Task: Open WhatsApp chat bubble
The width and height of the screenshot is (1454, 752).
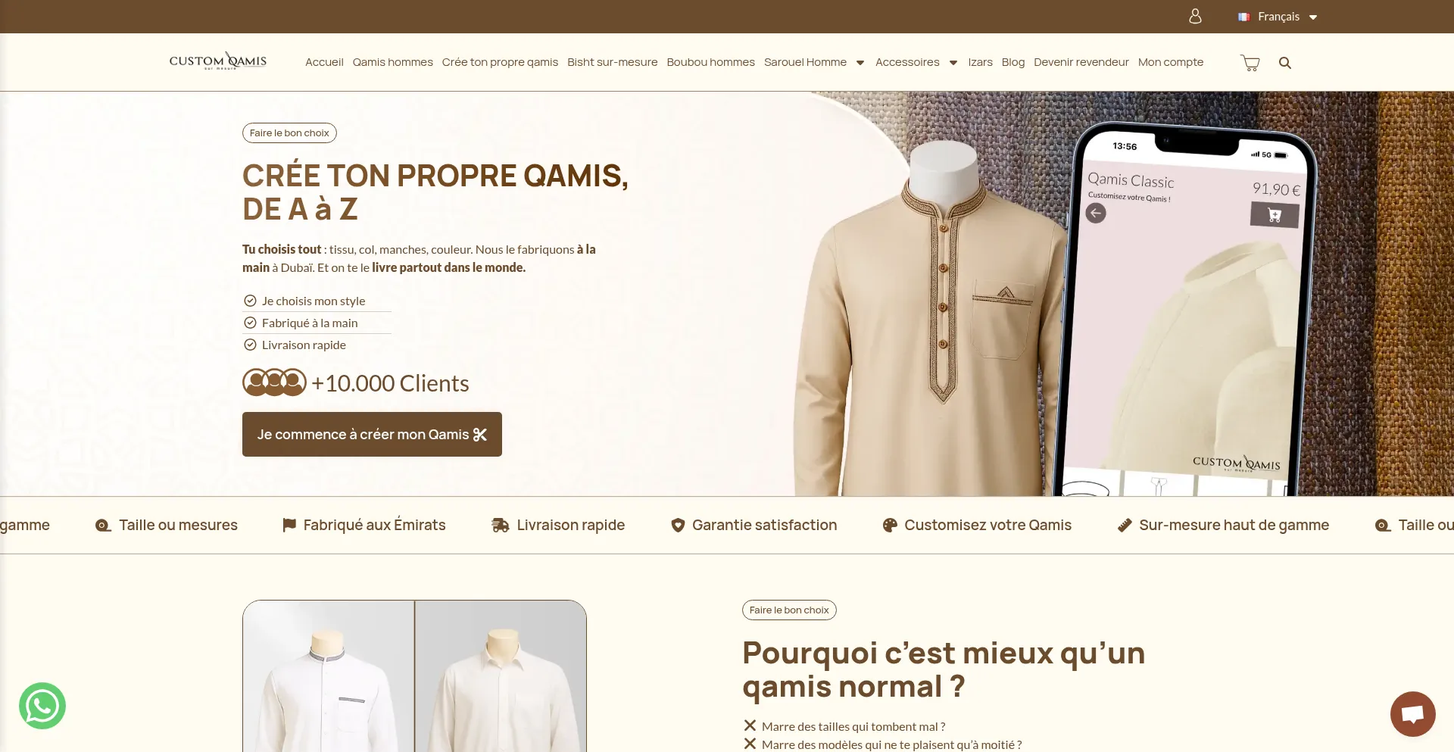Action: click(42, 706)
